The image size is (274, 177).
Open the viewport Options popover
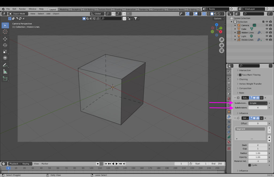click(x=219, y=19)
